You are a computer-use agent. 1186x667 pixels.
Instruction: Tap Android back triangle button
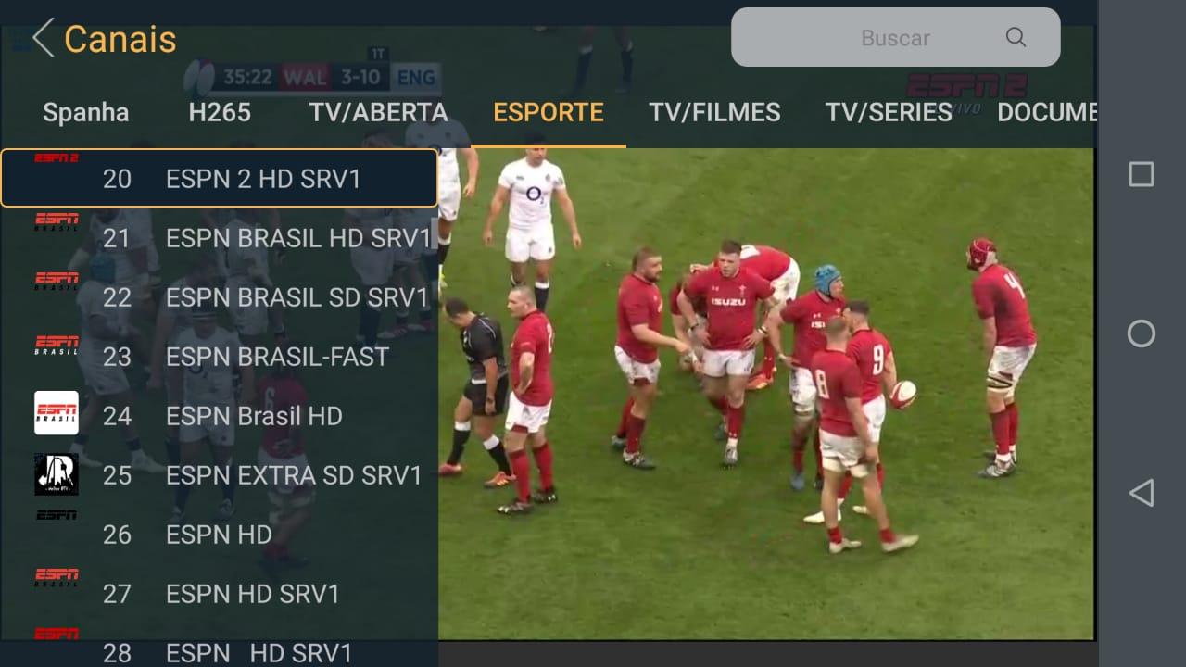[x=1141, y=492]
